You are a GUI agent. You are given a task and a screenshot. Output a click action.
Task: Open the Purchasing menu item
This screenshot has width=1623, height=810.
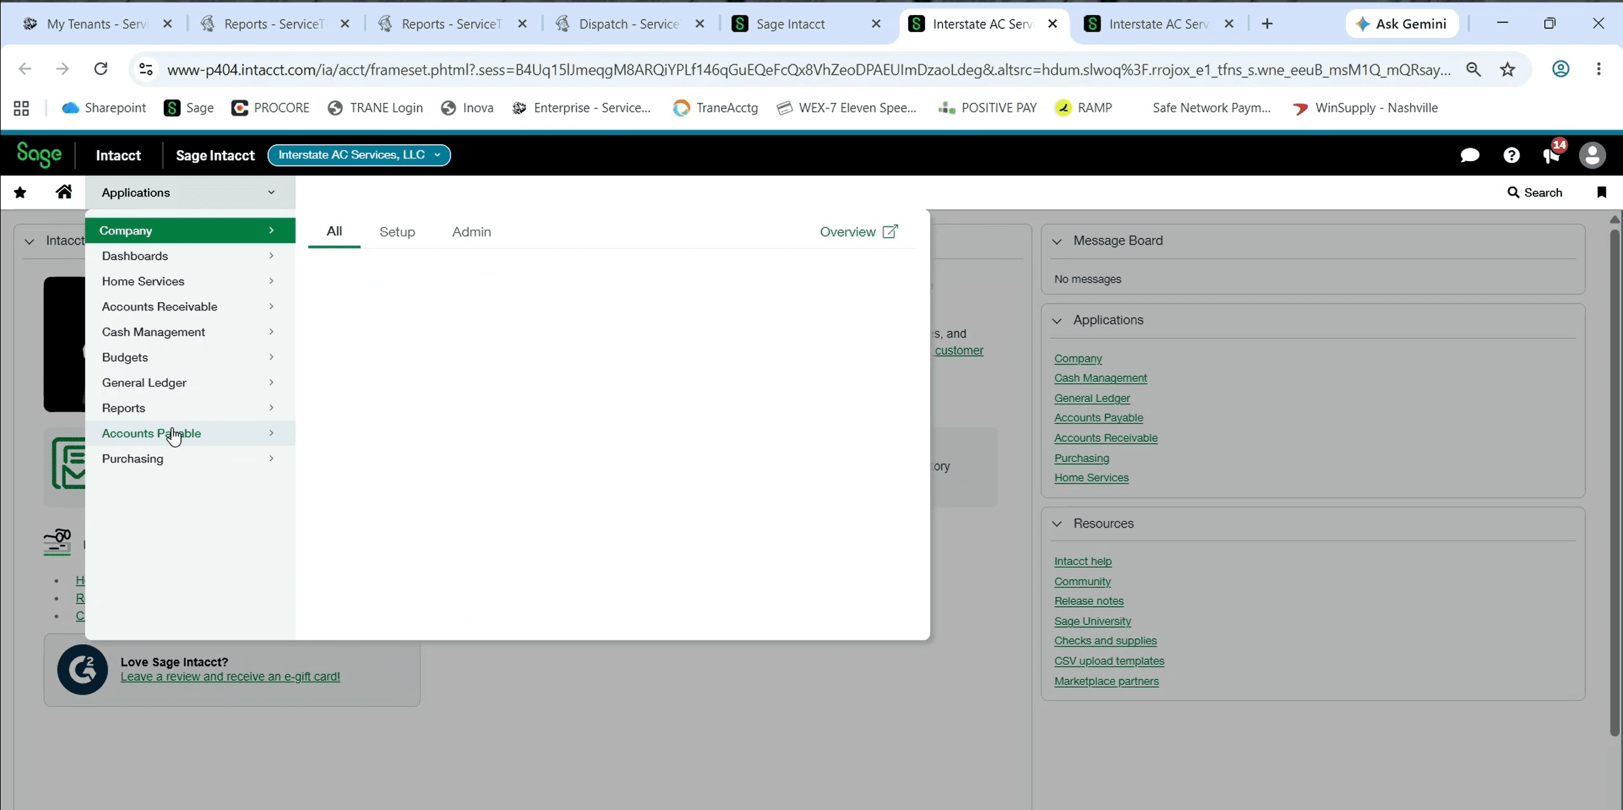(x=190, y=459)
